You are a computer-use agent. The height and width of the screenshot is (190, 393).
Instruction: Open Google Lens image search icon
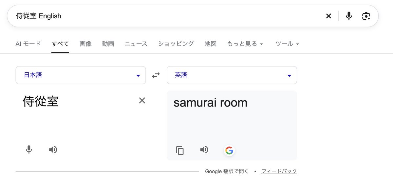tap(366, 16)
